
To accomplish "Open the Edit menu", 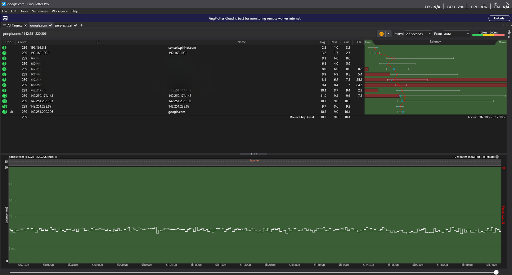I will point(14,11).
